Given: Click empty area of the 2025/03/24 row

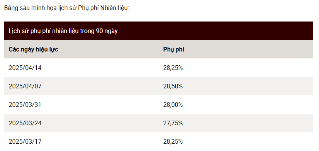Looking at the screenshot, I should coord(244,123).
